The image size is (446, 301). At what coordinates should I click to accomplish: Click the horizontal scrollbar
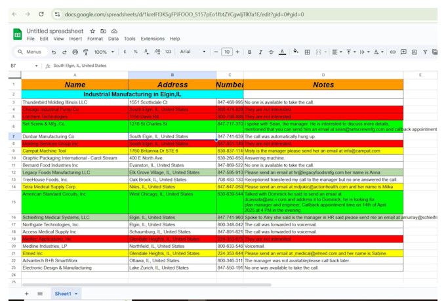tap(146, 285)
